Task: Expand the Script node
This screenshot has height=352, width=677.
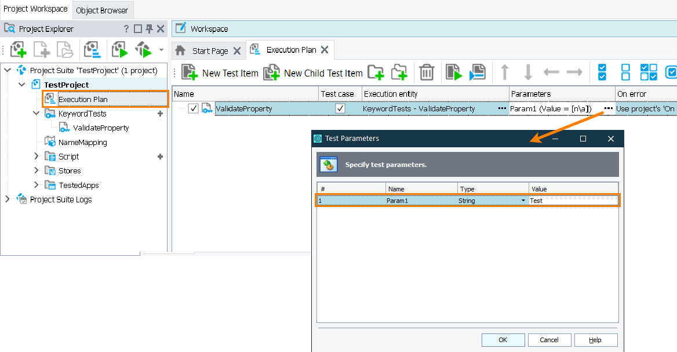Action: 36,156
